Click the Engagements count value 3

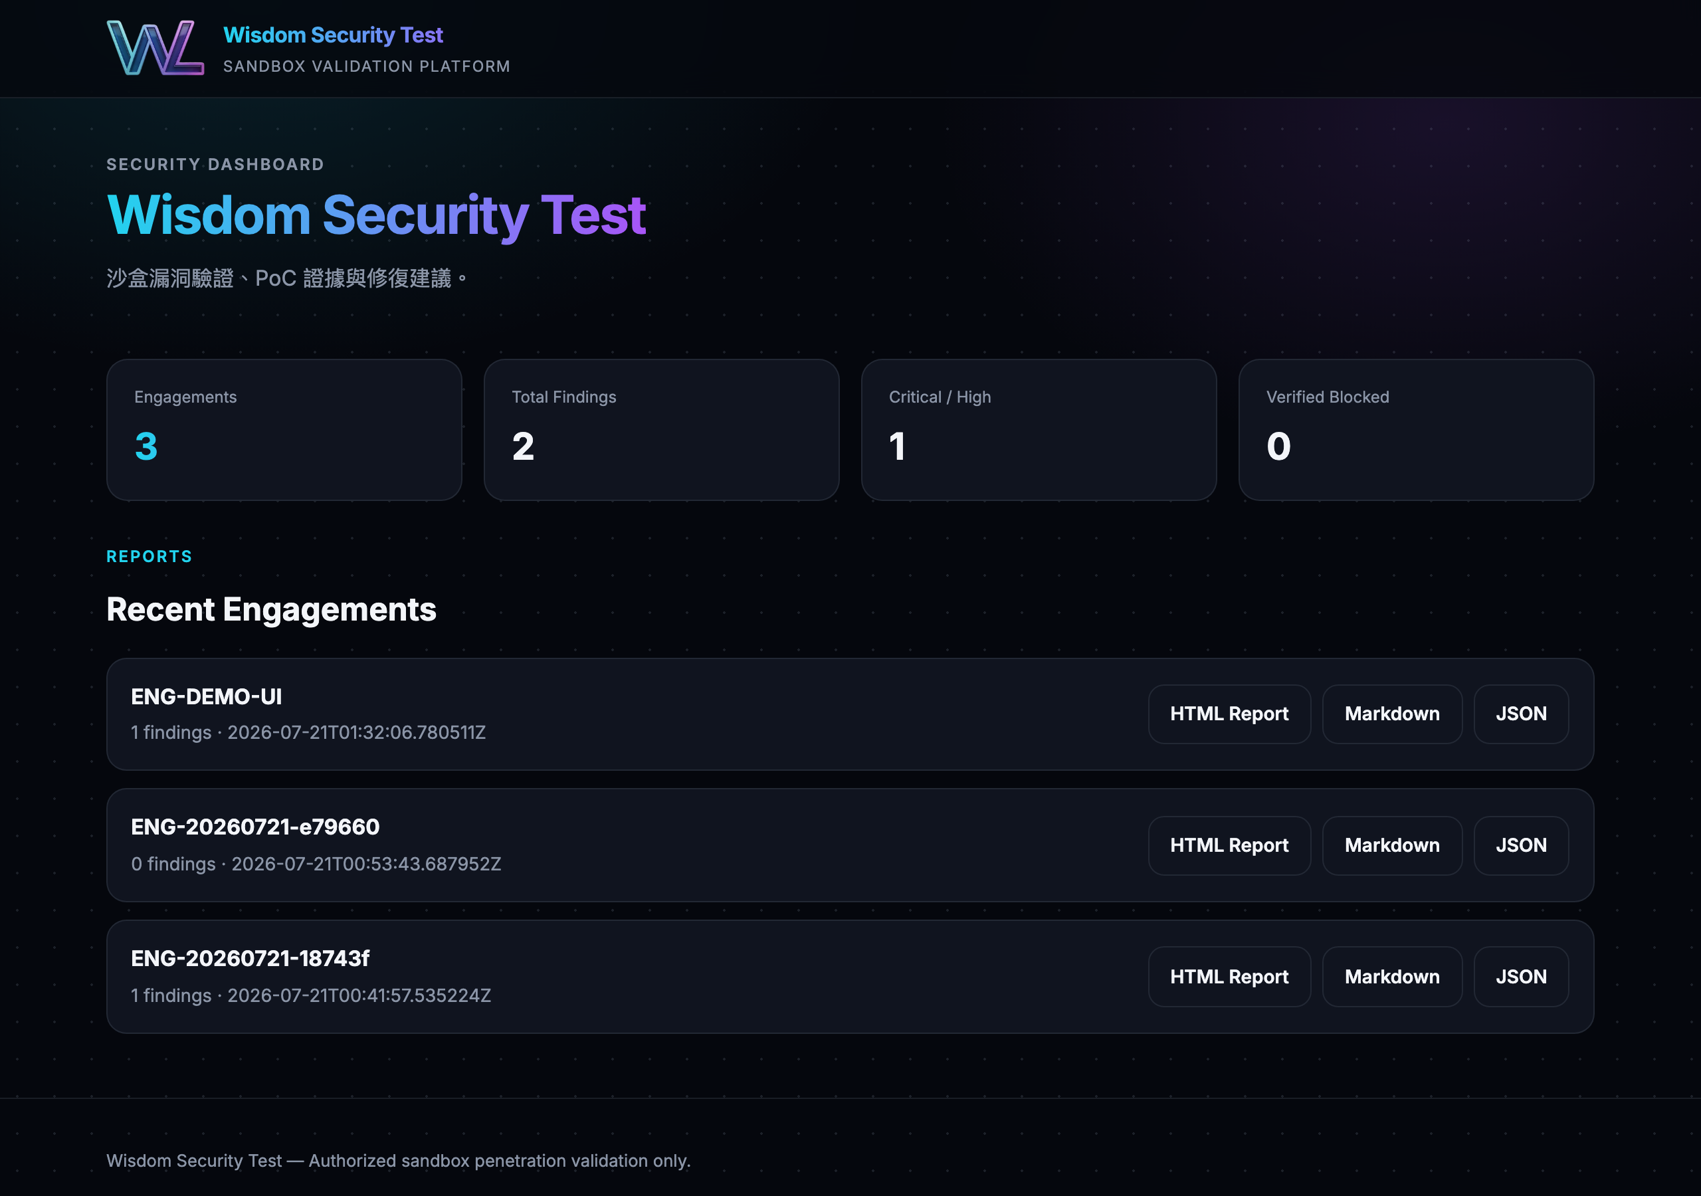pyautogui.click(x=146, y=446)
